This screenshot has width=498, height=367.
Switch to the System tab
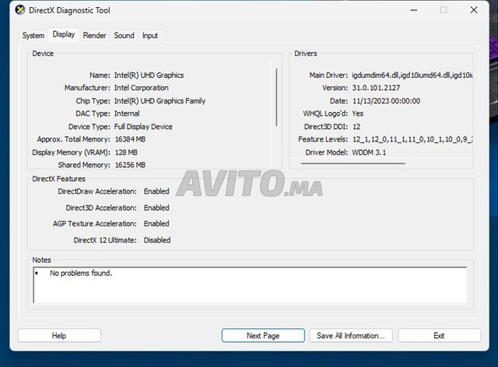[x=33, y=36]
